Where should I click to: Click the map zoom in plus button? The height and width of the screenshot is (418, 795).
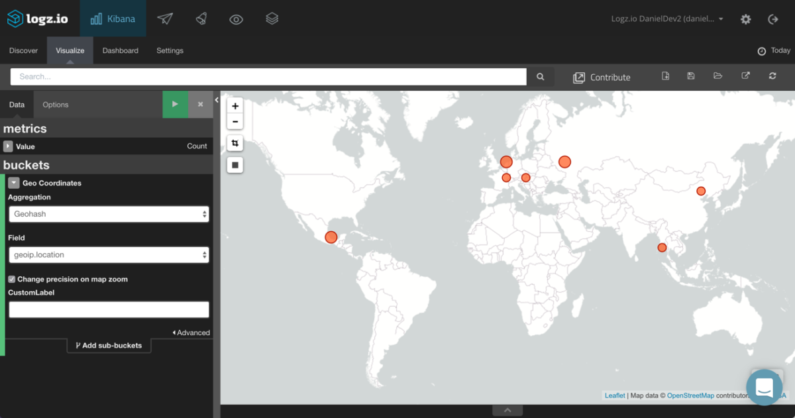pyautogui.click(x=235, y=106)
